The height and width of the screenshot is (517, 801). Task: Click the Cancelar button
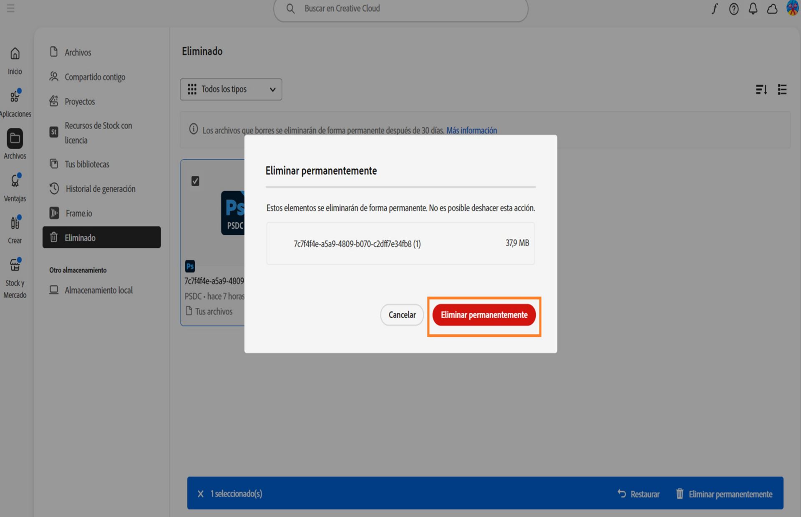click(402, 315)
